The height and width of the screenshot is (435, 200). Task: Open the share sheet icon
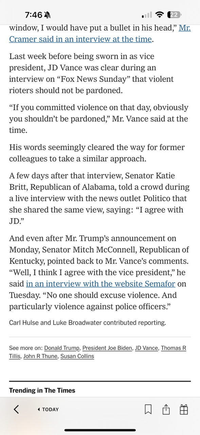tap(166, 409)
